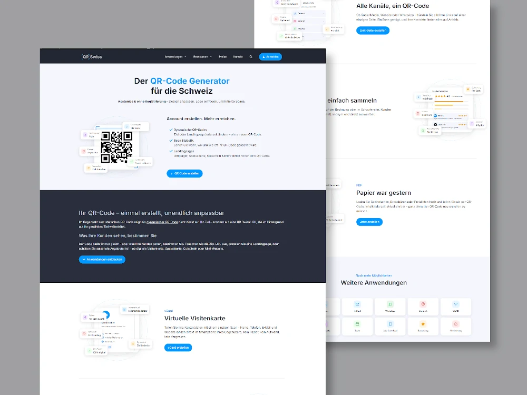Click the WLAN icon tile

click(x=456, y=304)
